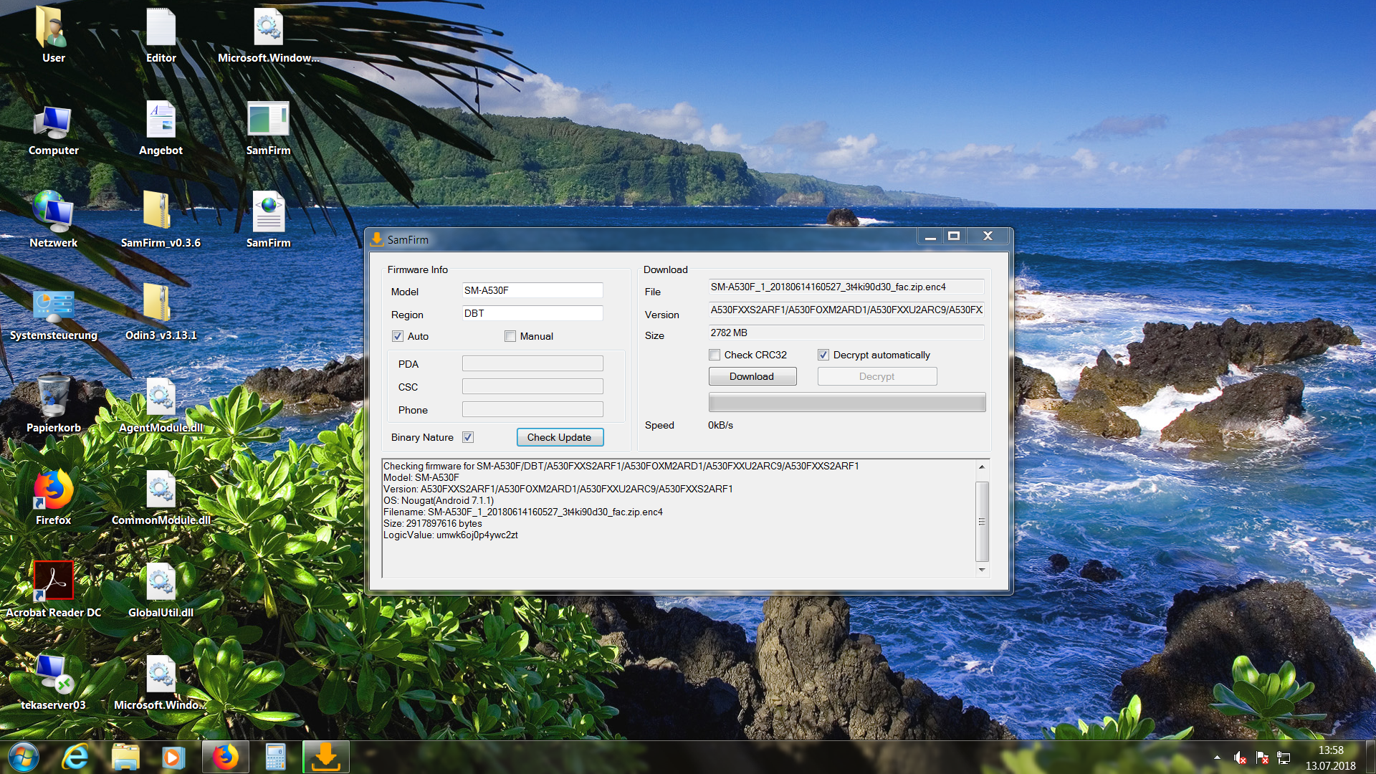The image size is (1376, 774).
Task: Click the Size field showing 2782 MB
Action: point(846,333)
